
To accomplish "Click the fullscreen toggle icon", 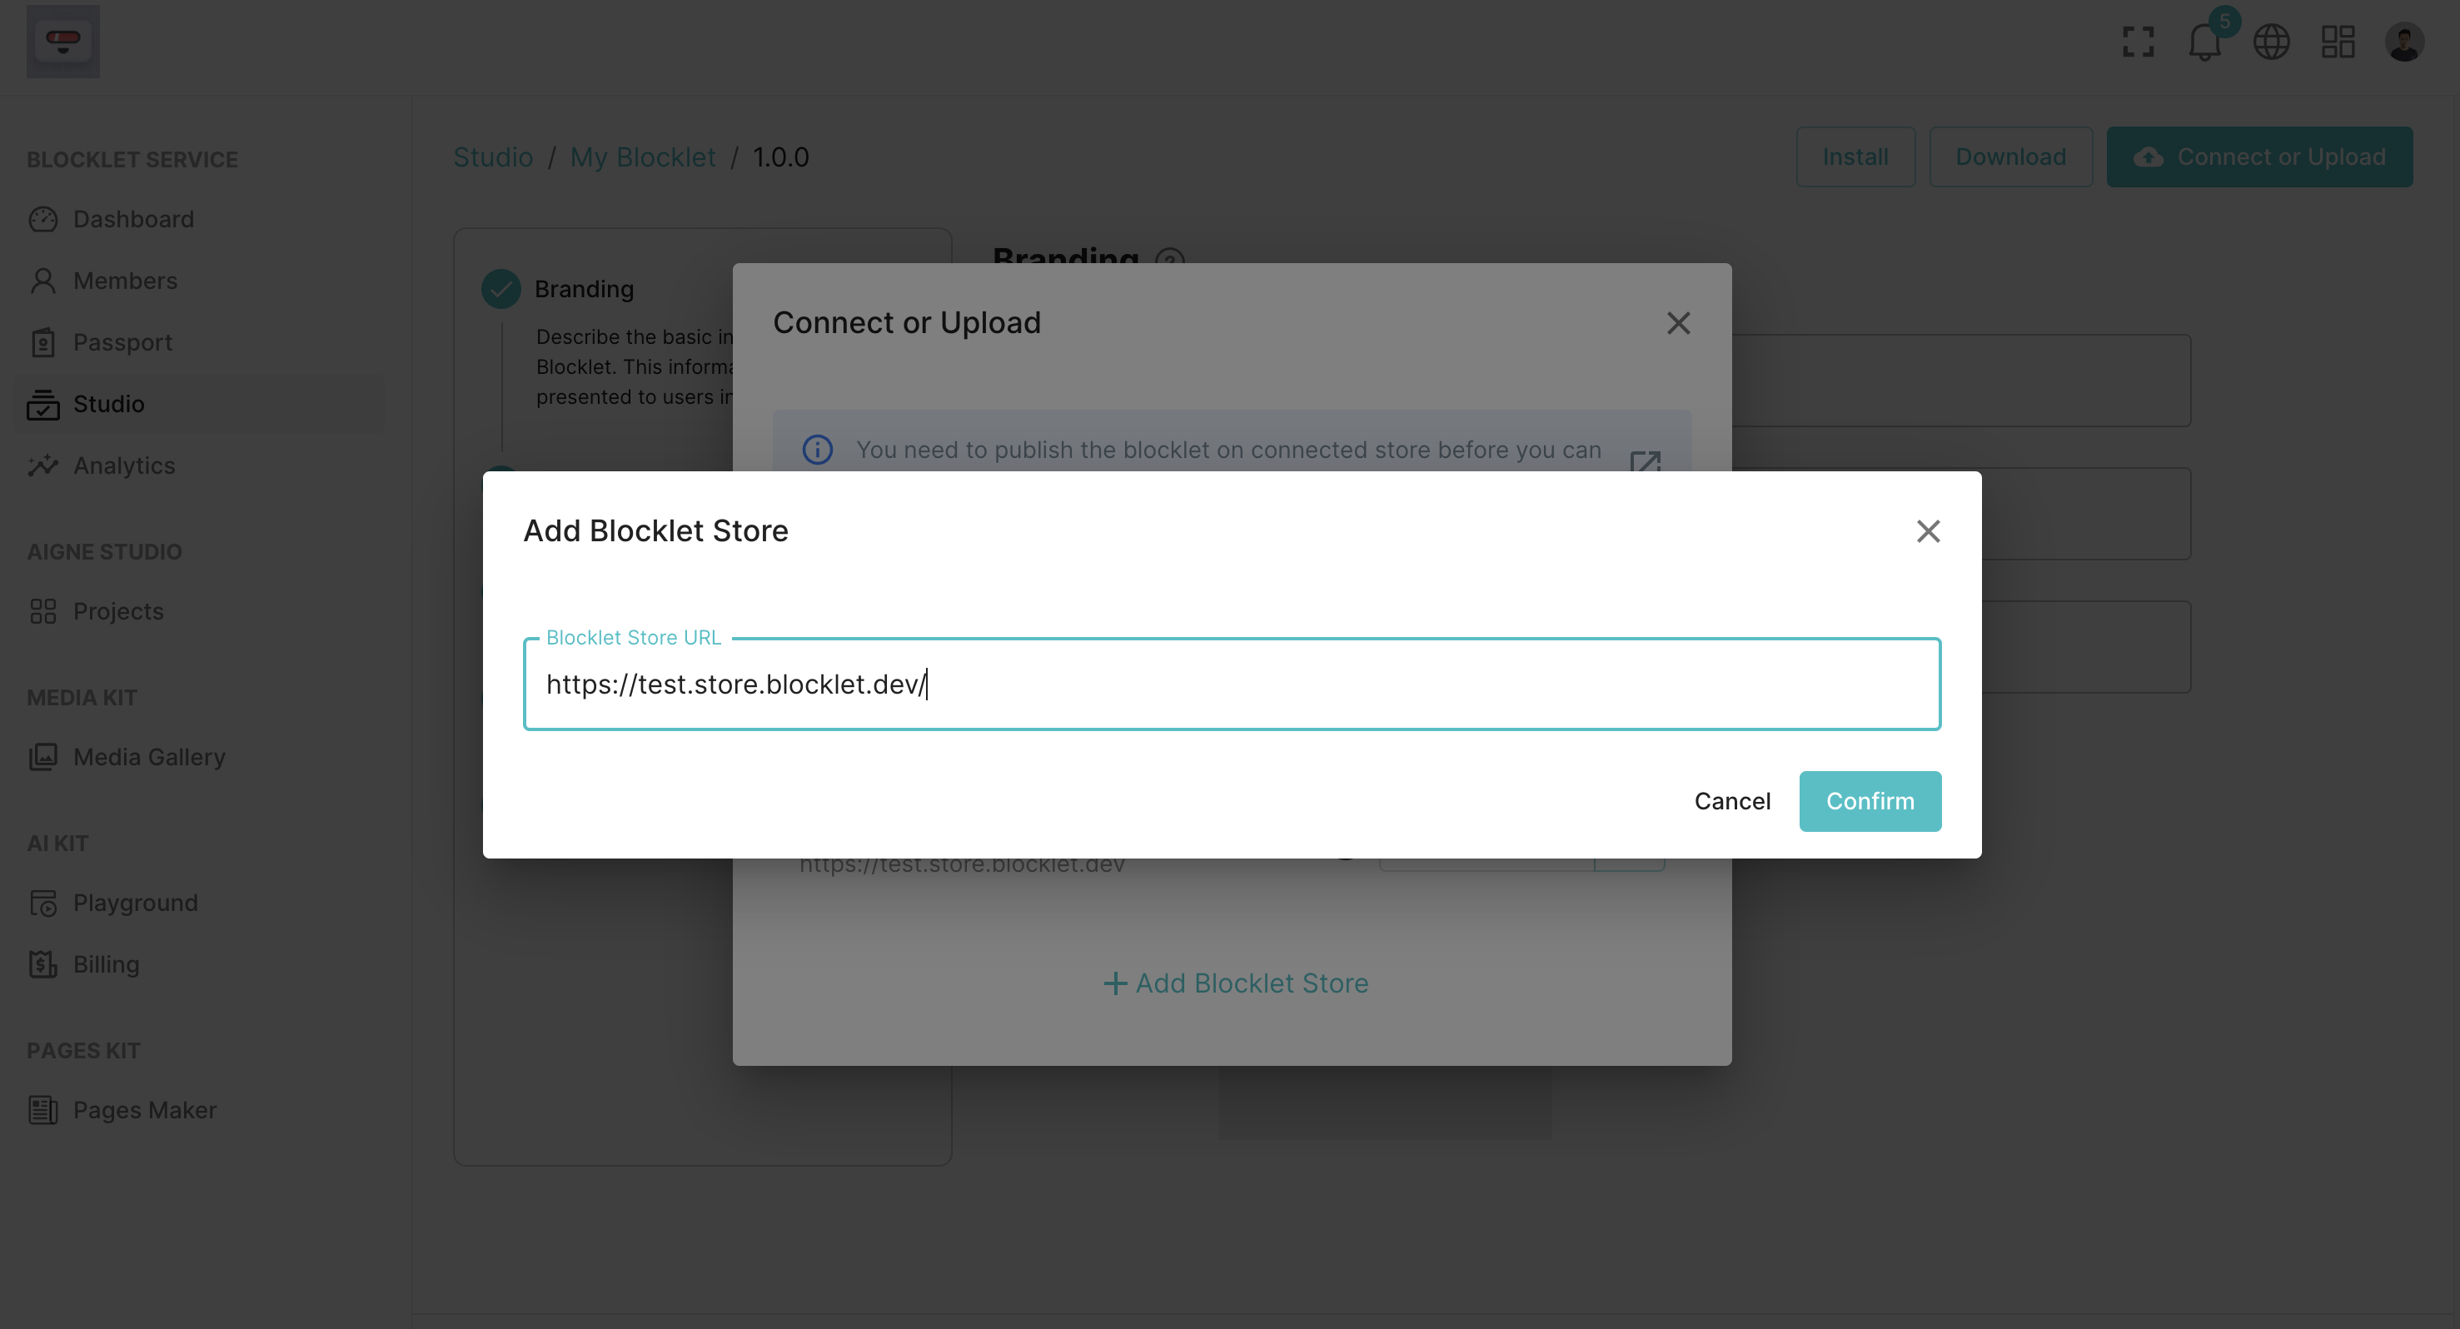I will pos(2137,42).
